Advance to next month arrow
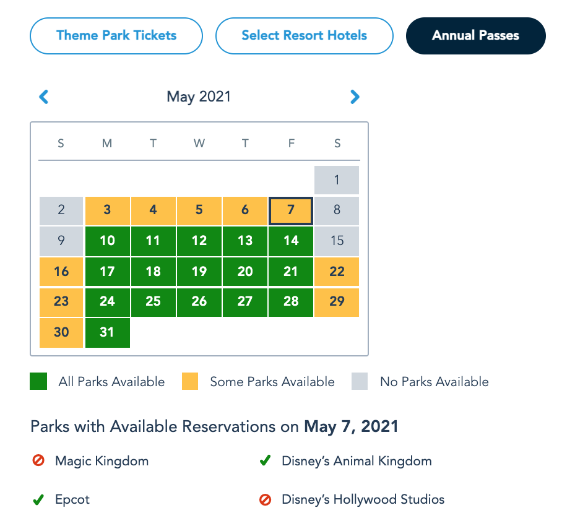 pyautogui.click(x=355, y=97)
